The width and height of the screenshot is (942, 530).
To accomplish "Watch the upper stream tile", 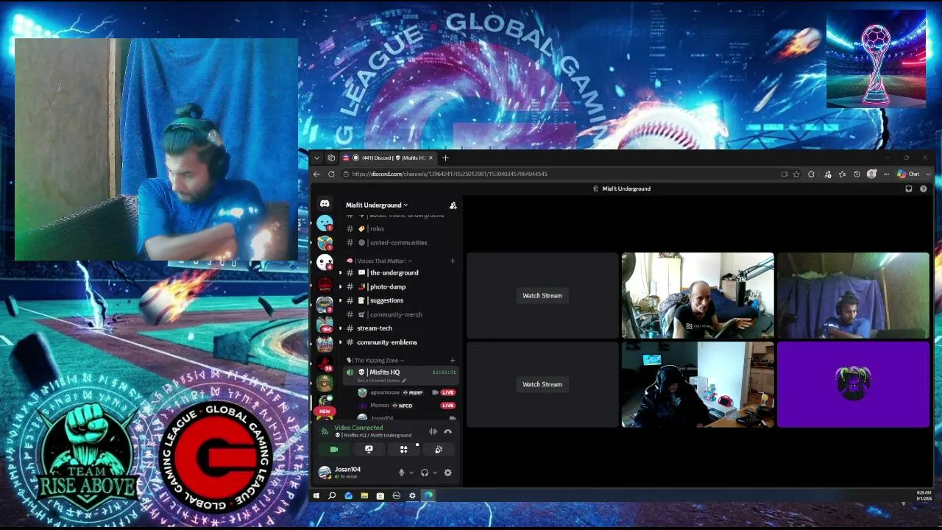I will [x=542, y=296].
